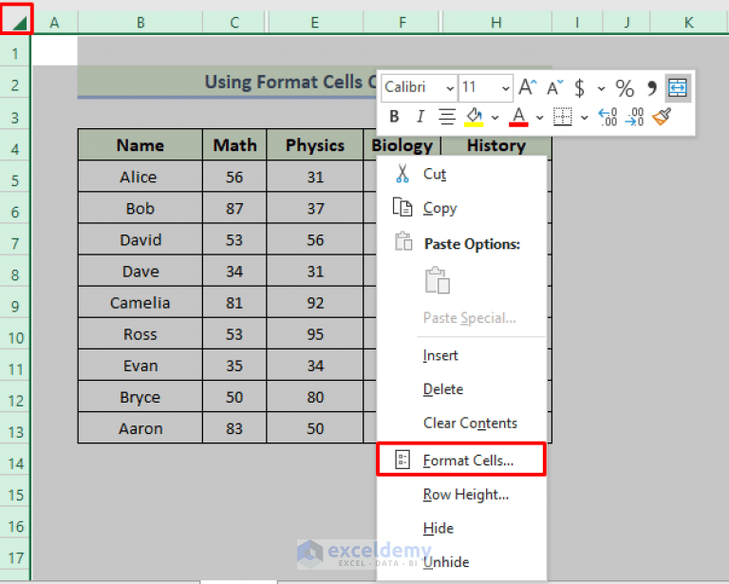Image resolution: width=729 pixels, height=584 pixels.
Task: Click the cell containing Alice
Action: tap(140, 177)
